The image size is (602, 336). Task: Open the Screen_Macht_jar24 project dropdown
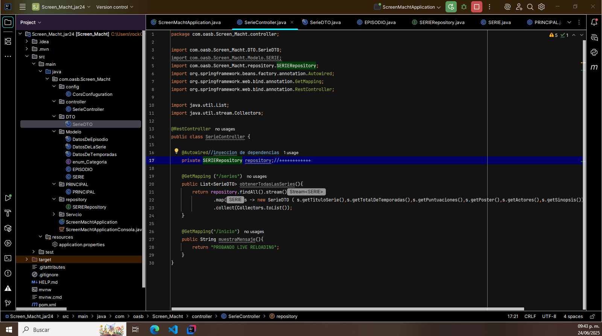point(61,7)
